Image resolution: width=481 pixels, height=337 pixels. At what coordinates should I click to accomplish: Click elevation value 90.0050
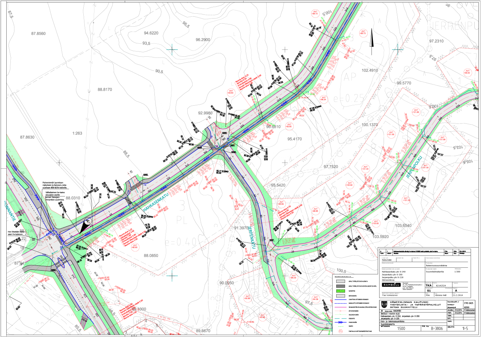[227, 283]
